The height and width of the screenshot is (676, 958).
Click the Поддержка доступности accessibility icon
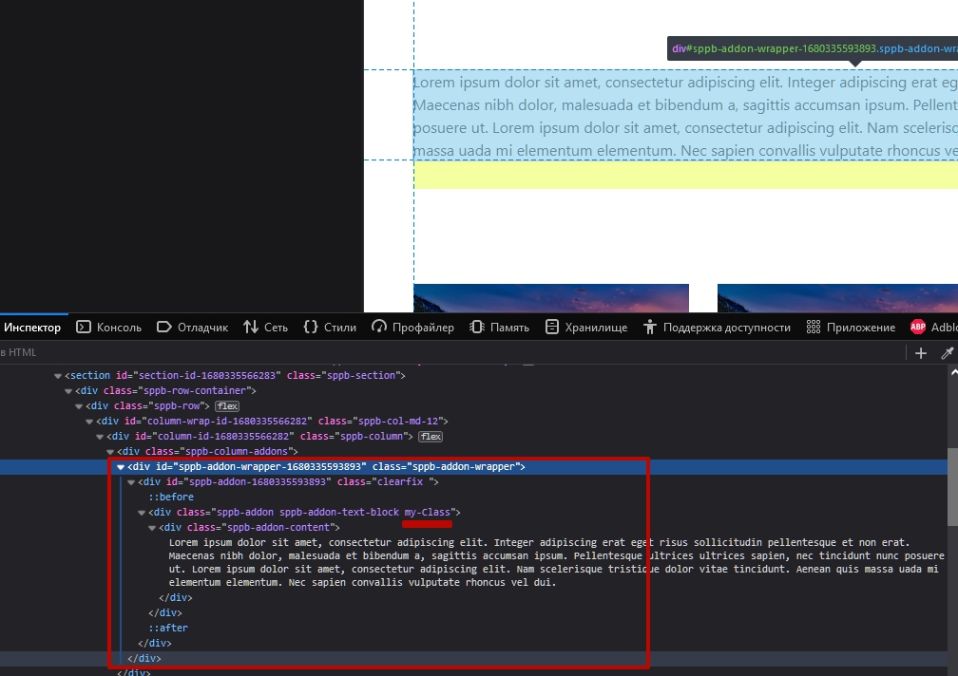pyautogui.click(x=650, y=327)
